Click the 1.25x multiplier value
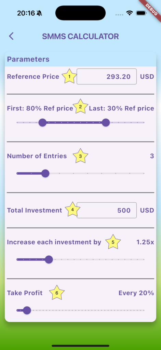The height and width of the screenshot is (350, 161). coord(145,242)
